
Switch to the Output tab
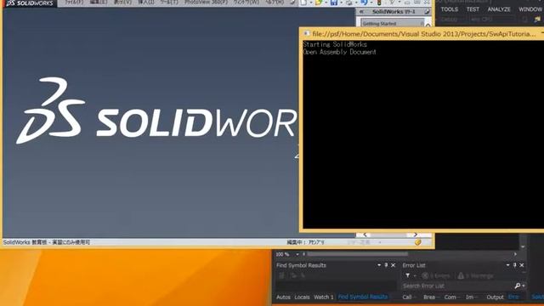point(495,297)
